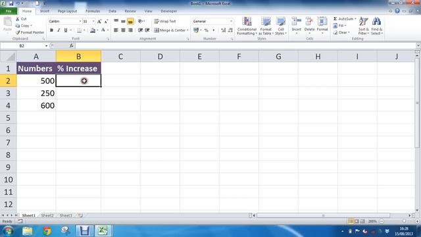This screenshot has width=421, height=237.
Task: Open Conditional Formatting menu
Action: [247, 26]
